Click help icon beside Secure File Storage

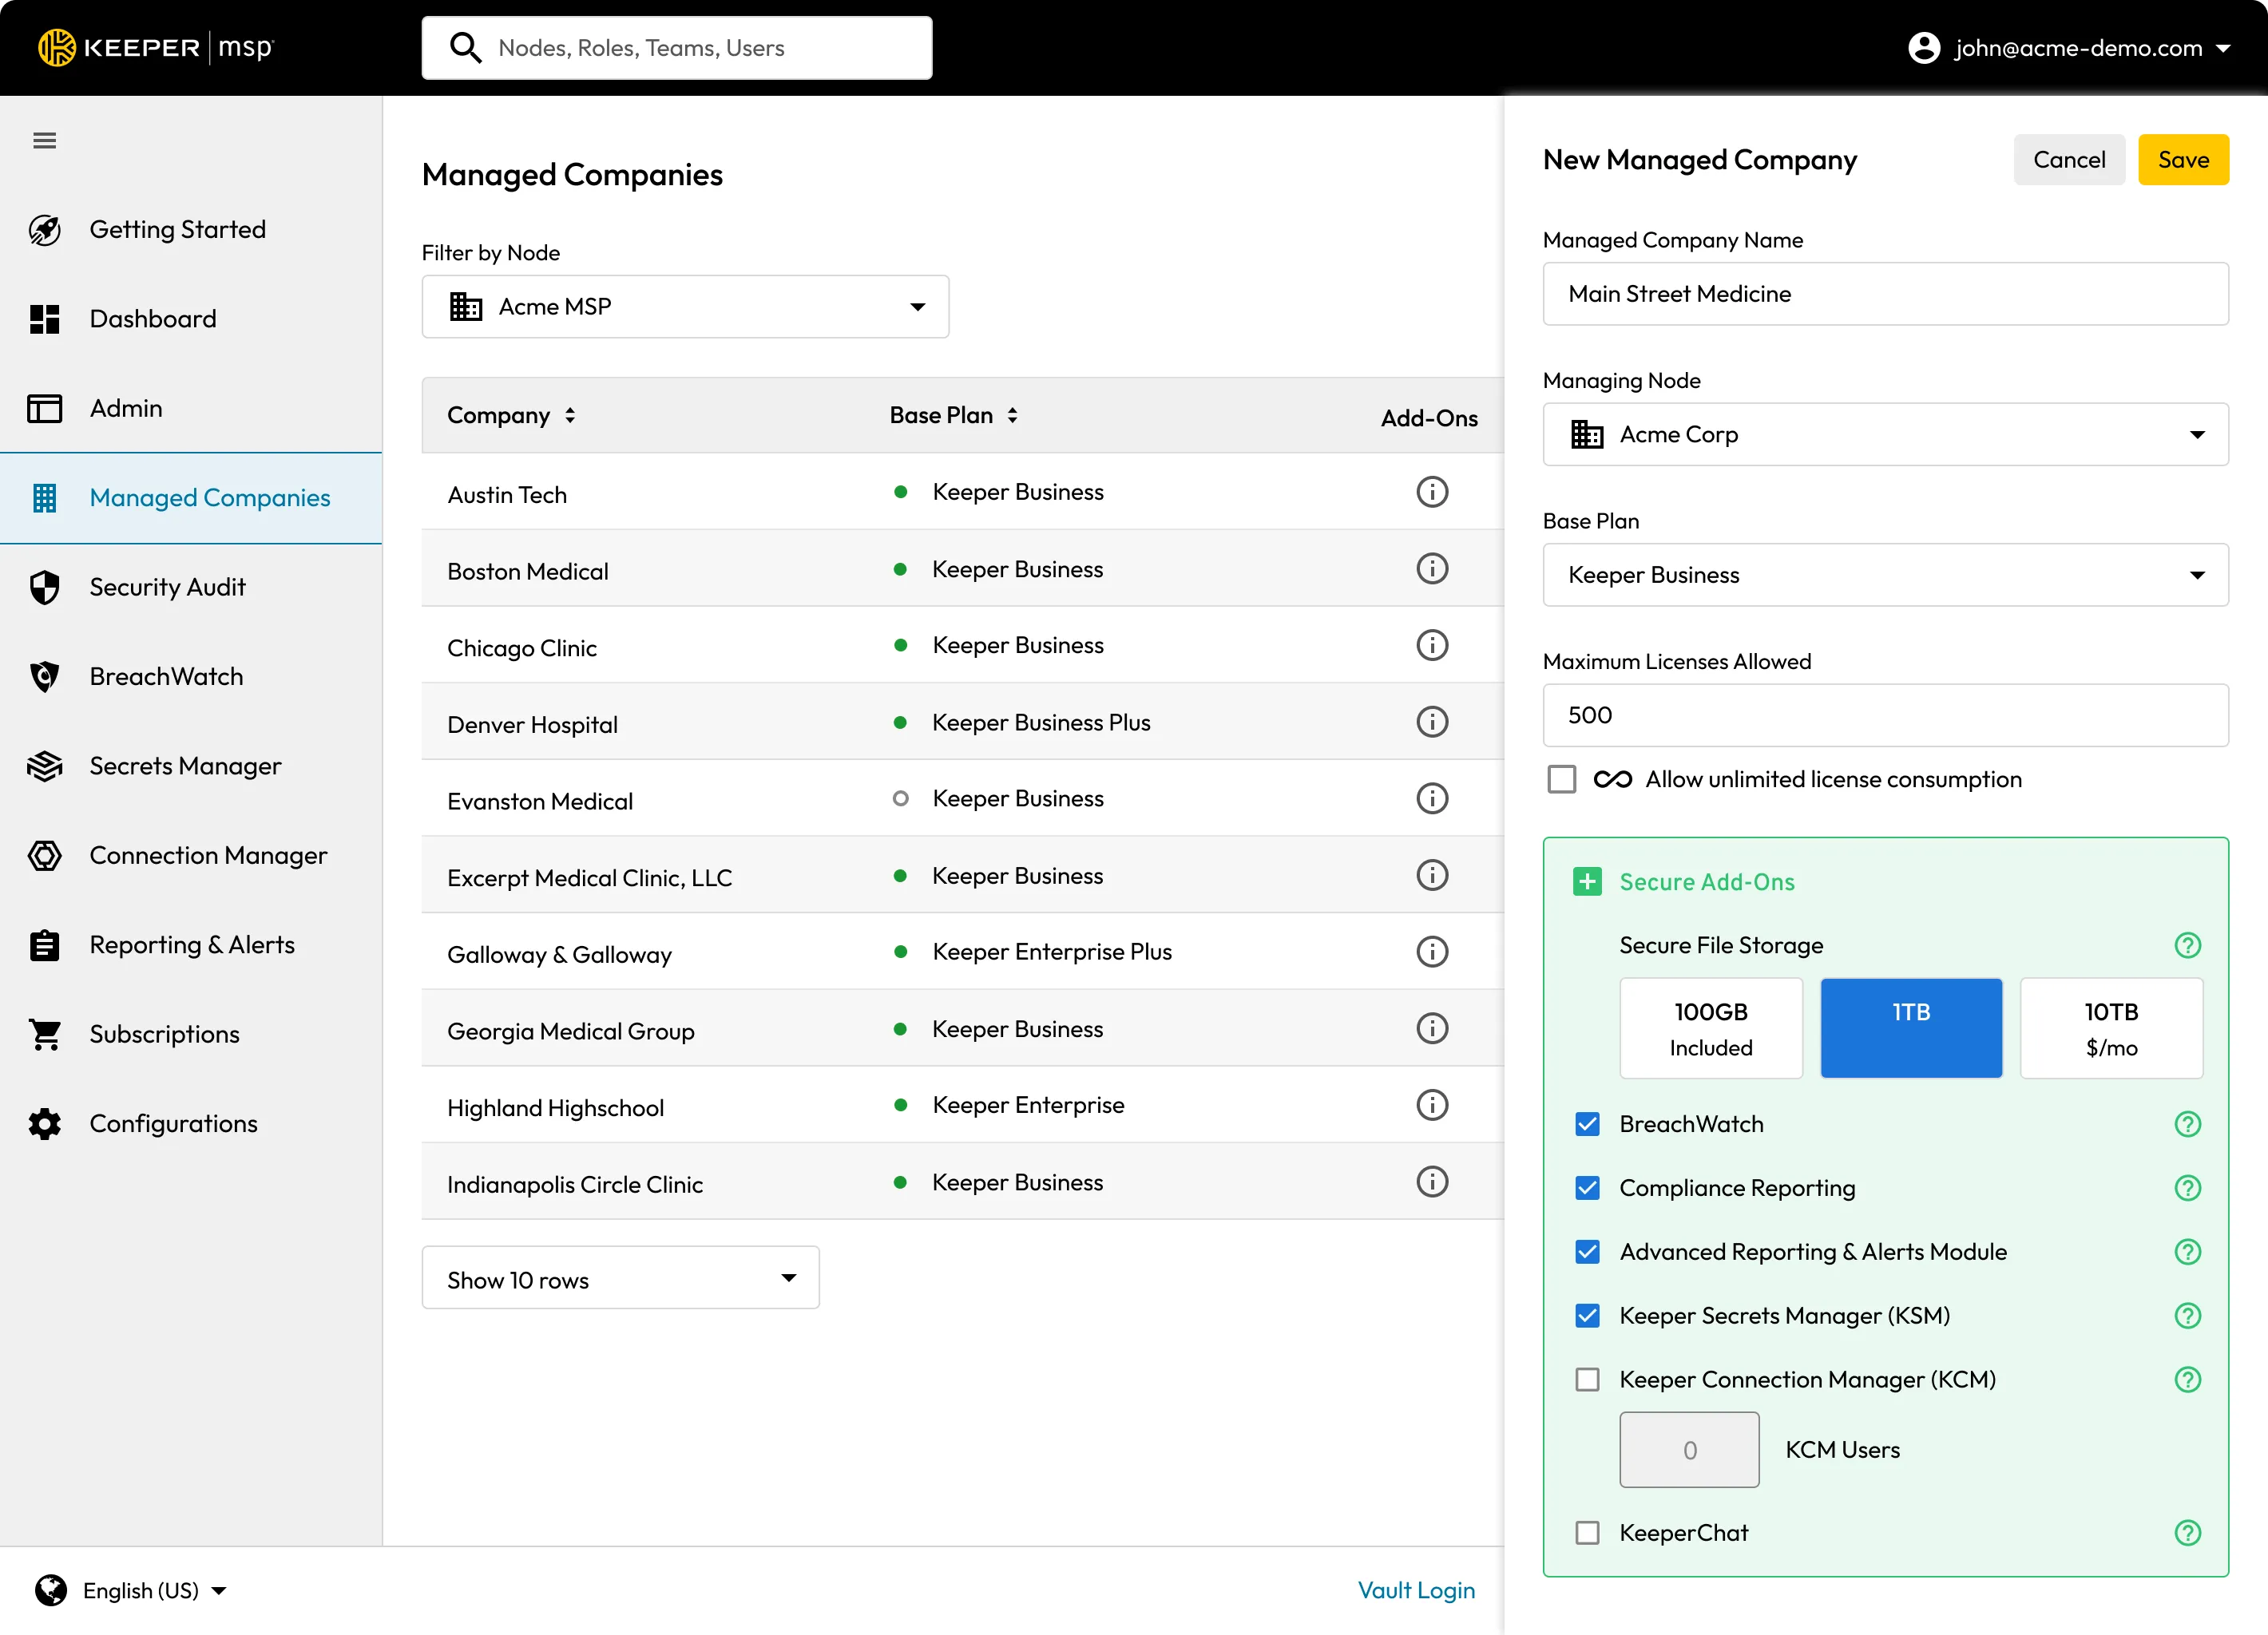[x=2187, y=945]
